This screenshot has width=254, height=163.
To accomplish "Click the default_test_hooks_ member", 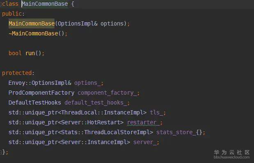I will click(x=96, y=103).
